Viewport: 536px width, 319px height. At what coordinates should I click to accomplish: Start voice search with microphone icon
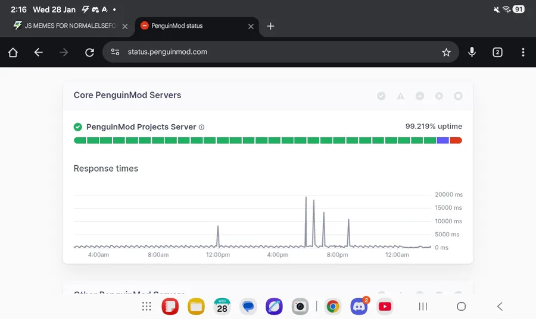(472, 52)
